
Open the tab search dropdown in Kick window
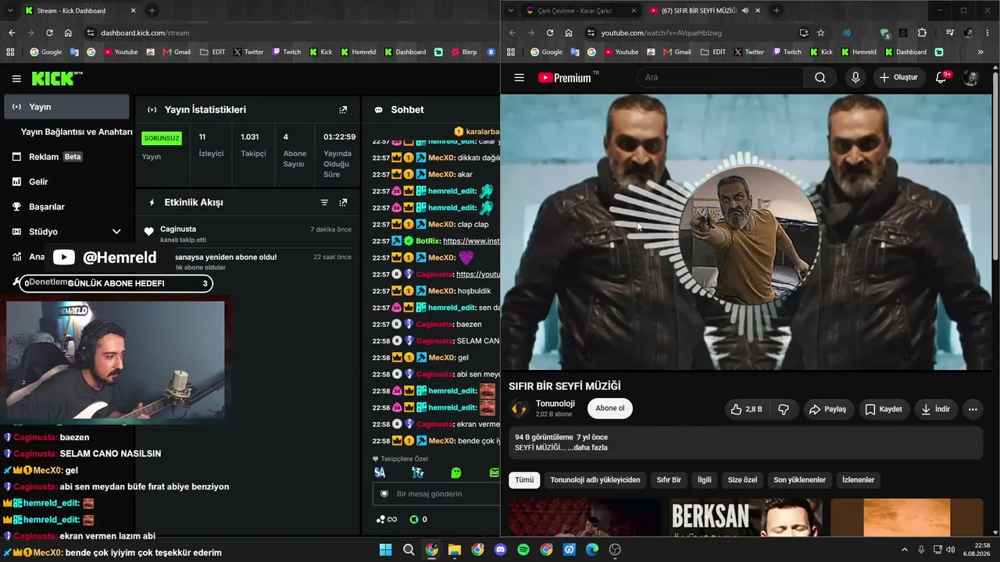(10, 11)
